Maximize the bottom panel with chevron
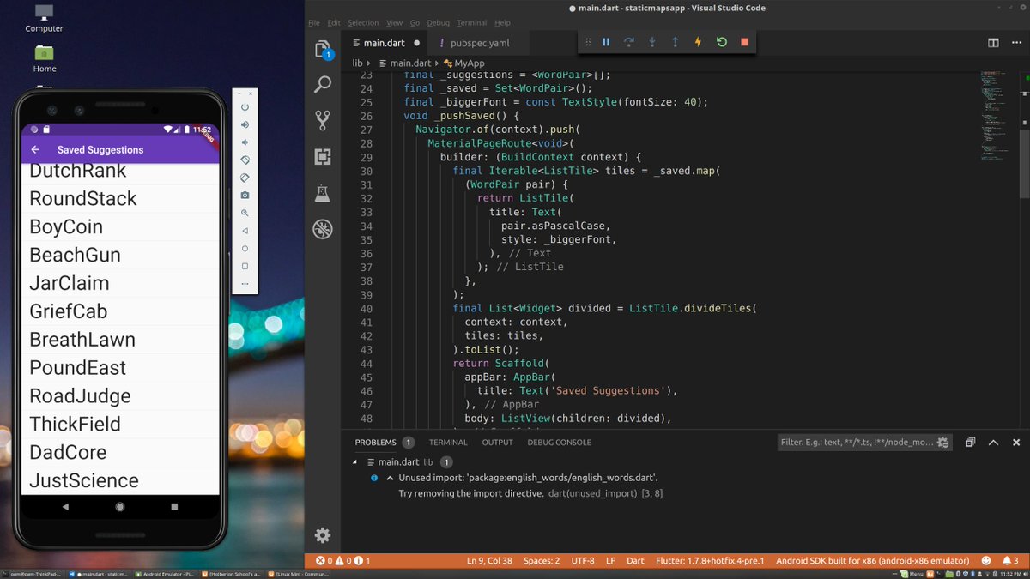The width and height of the screenshot is (1030, 579). click(x=993, y=443)
